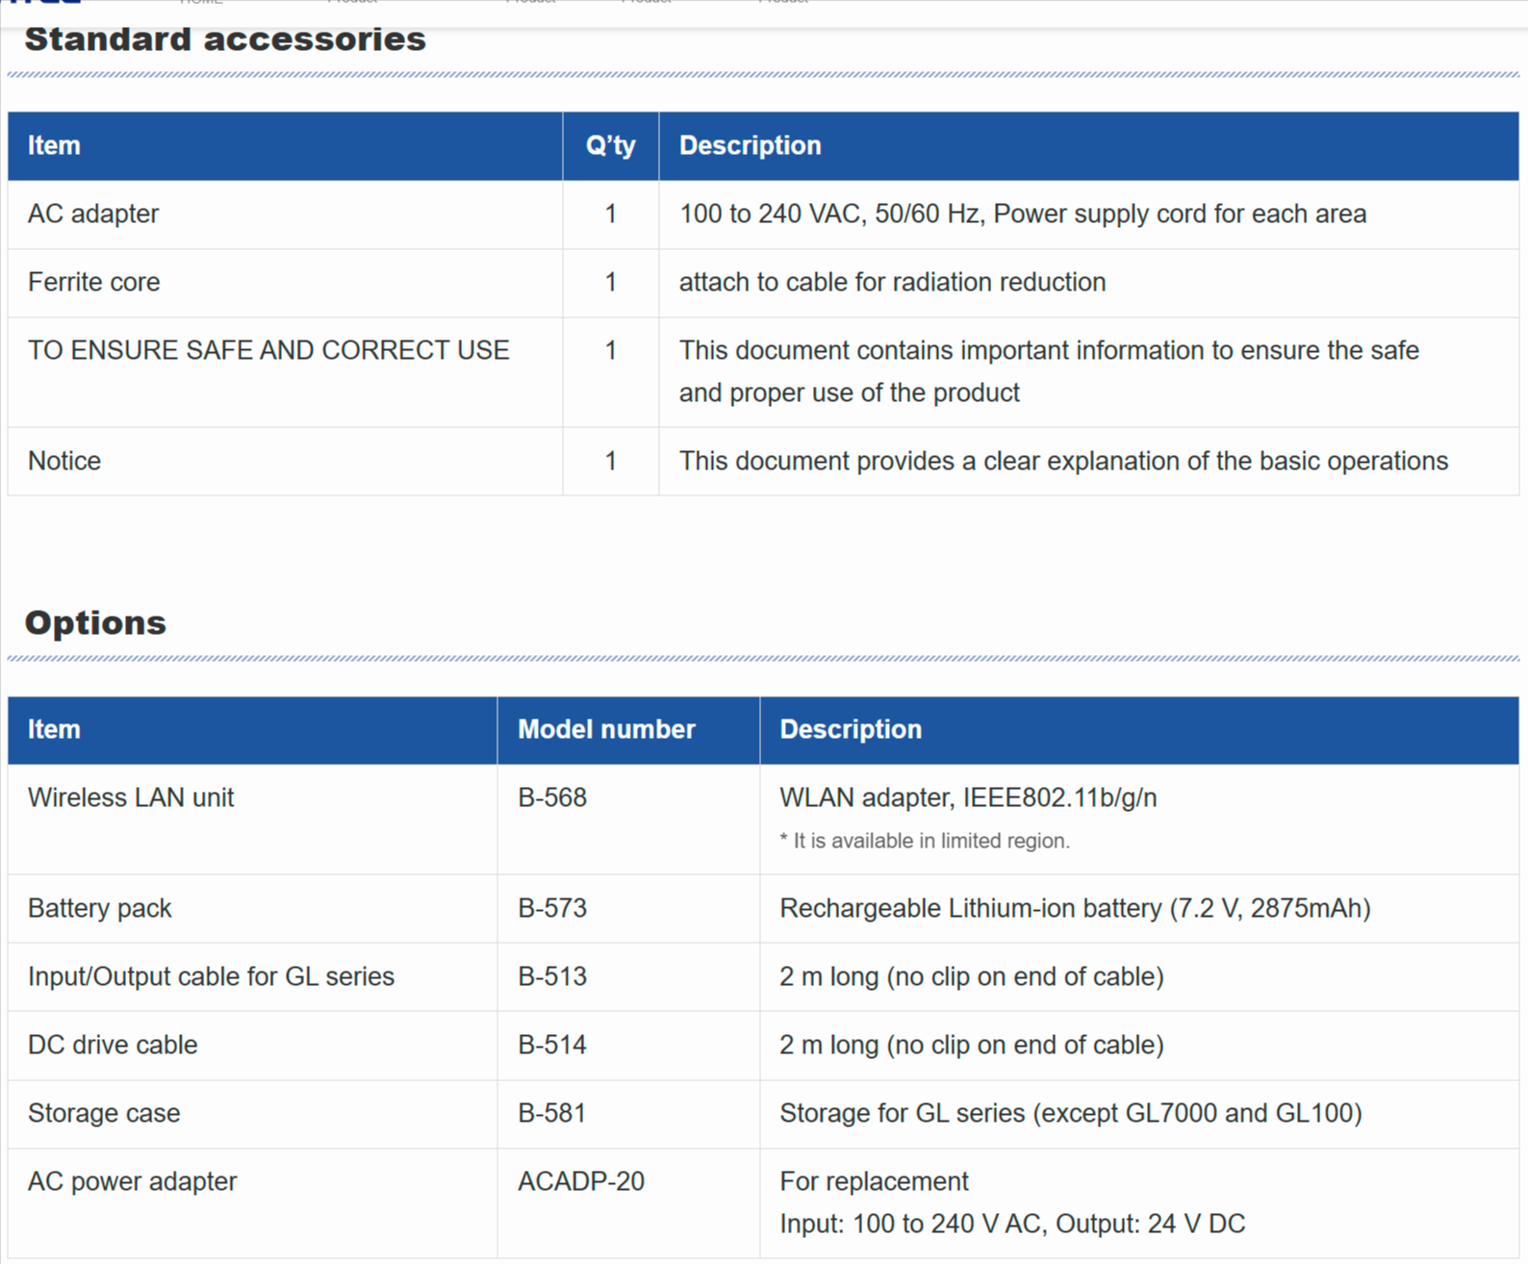Click the Description header in Options table
Image resolution: width=1528 pixels, height=1264 pixels.
(x=850, y=729)
